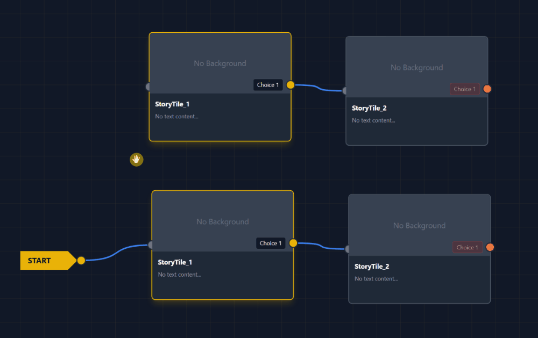
Task: Click gray input port on upper StoryTile_2
Action: [x=345, y=91]
